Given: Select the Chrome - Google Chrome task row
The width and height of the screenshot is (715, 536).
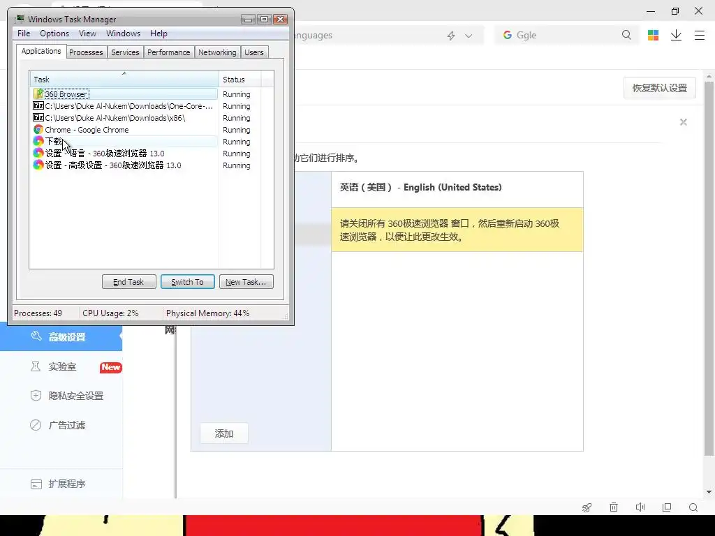Looking at the screenshot, I should point(124,129).
